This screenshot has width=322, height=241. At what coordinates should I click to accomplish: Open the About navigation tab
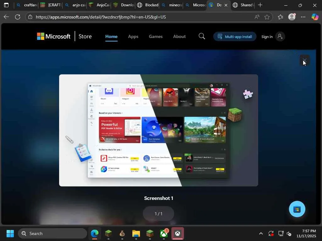pyautogui.click(x=179, y=36)
